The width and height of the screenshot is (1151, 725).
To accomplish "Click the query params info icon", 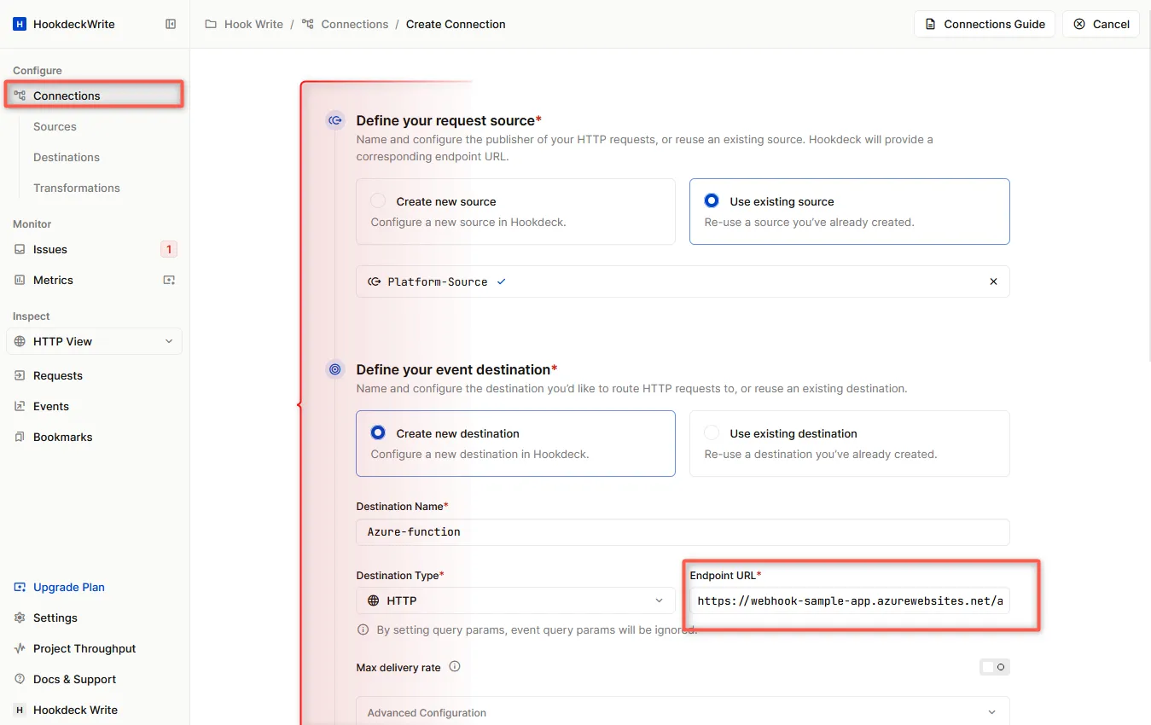I will (363, 629).
